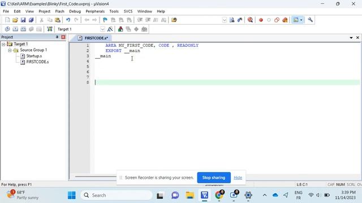Viewport: 362px width, 203px height.
Task: Insert a bookmark with the blue flag icon
Action: click(105, 20)
